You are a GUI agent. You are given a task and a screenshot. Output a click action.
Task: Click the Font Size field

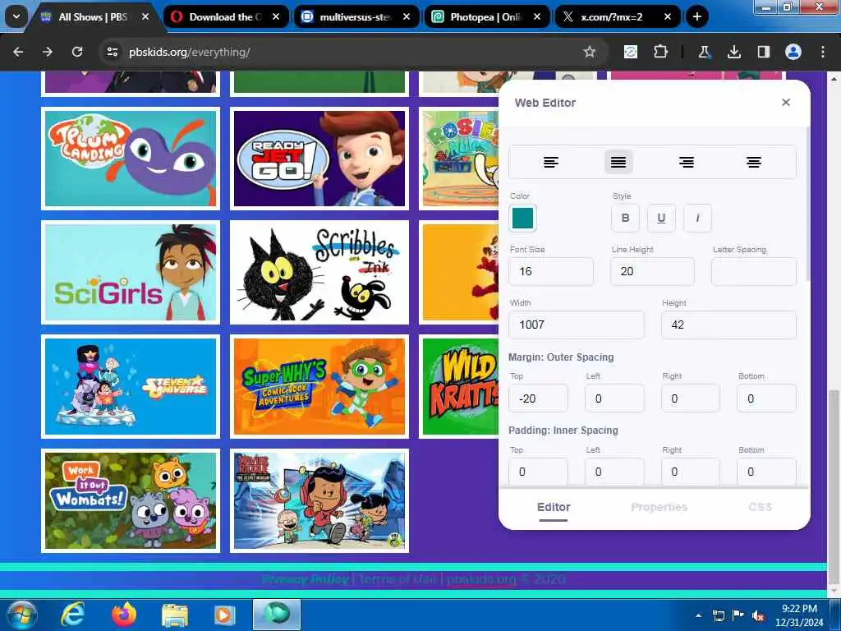tap(551, 271)
